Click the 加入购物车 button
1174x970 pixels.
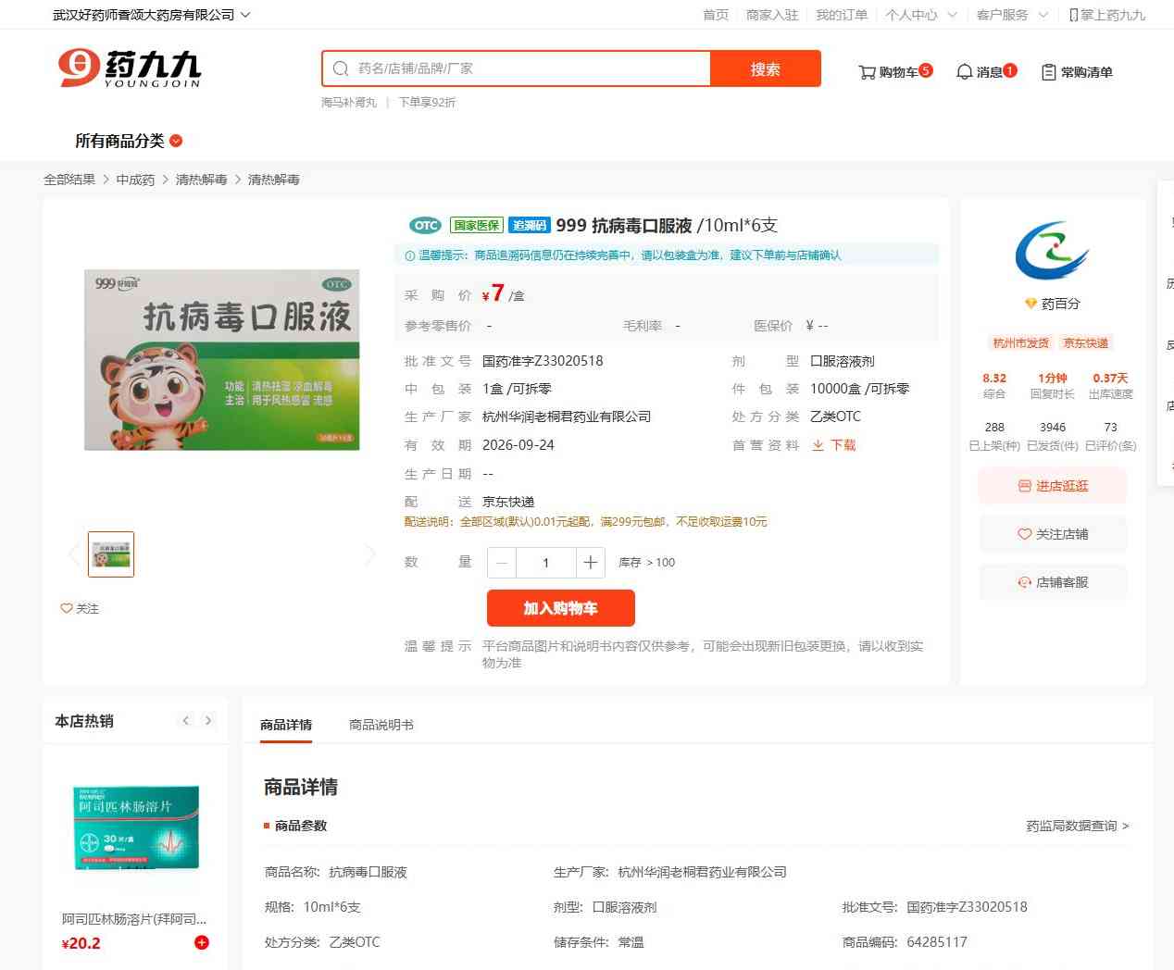[560, 608]
